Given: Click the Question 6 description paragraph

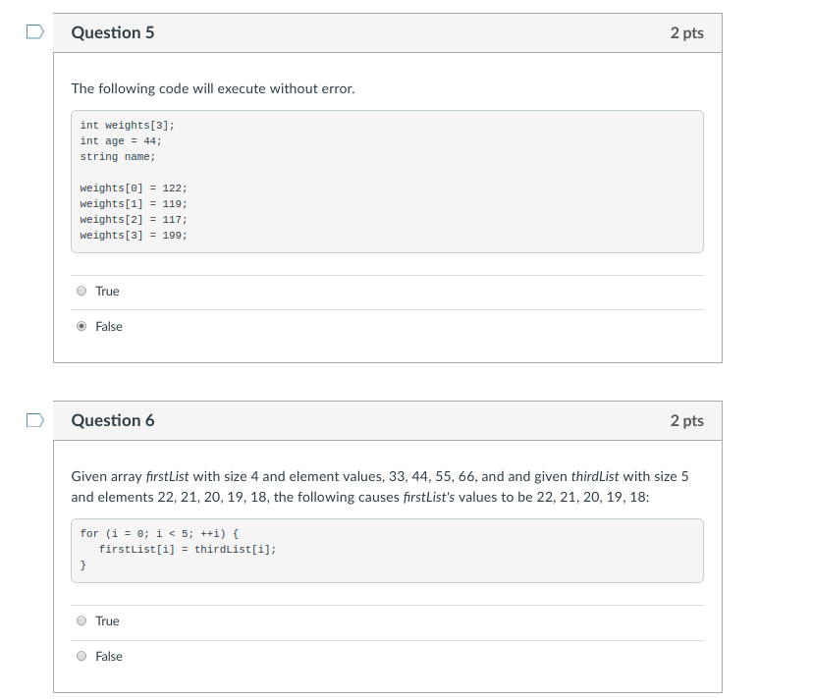Looking at the screenshot, I should pos(379,486).
